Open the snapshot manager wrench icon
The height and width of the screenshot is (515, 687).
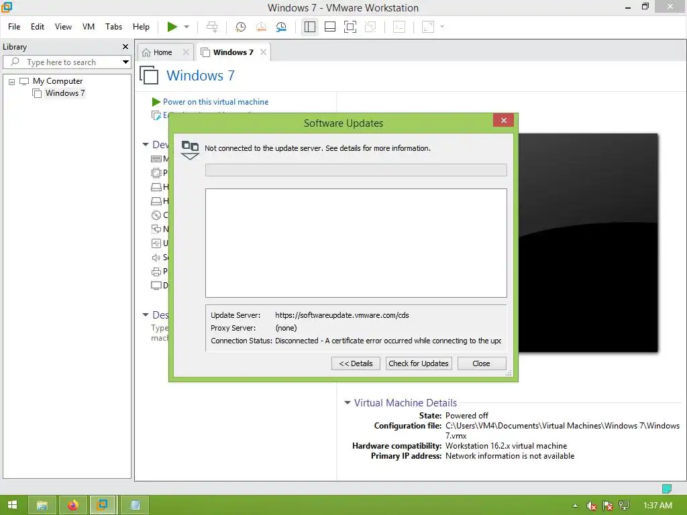[281, 27]
